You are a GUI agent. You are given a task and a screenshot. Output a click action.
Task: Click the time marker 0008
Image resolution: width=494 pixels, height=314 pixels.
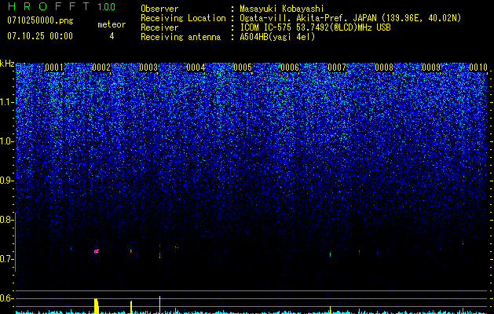[384, 68]
